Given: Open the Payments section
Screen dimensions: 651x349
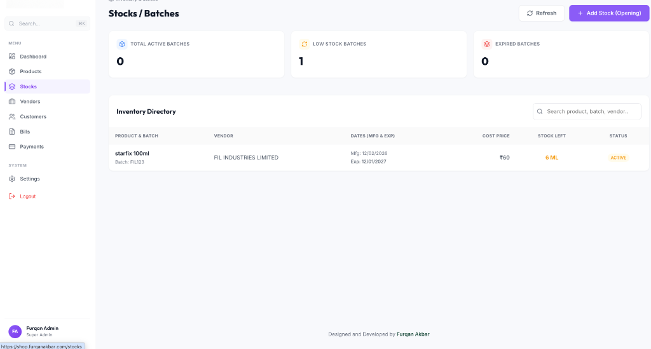Looking at the screenshot, I should (x=47, y=146).
